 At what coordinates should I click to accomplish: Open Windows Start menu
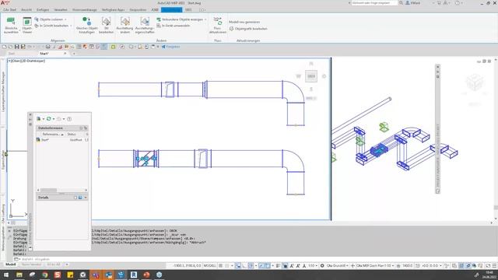(6, 275)
